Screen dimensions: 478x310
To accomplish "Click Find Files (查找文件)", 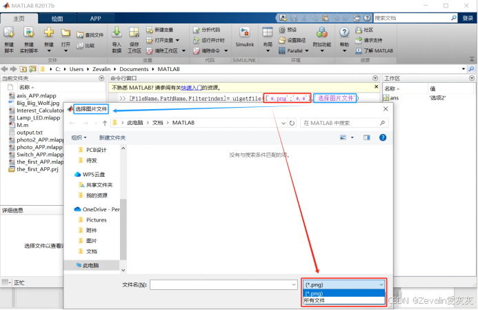I will tap(90, 35).
